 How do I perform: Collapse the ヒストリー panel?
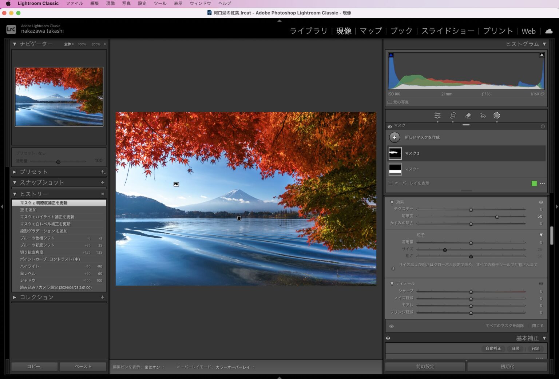[15, 194]
